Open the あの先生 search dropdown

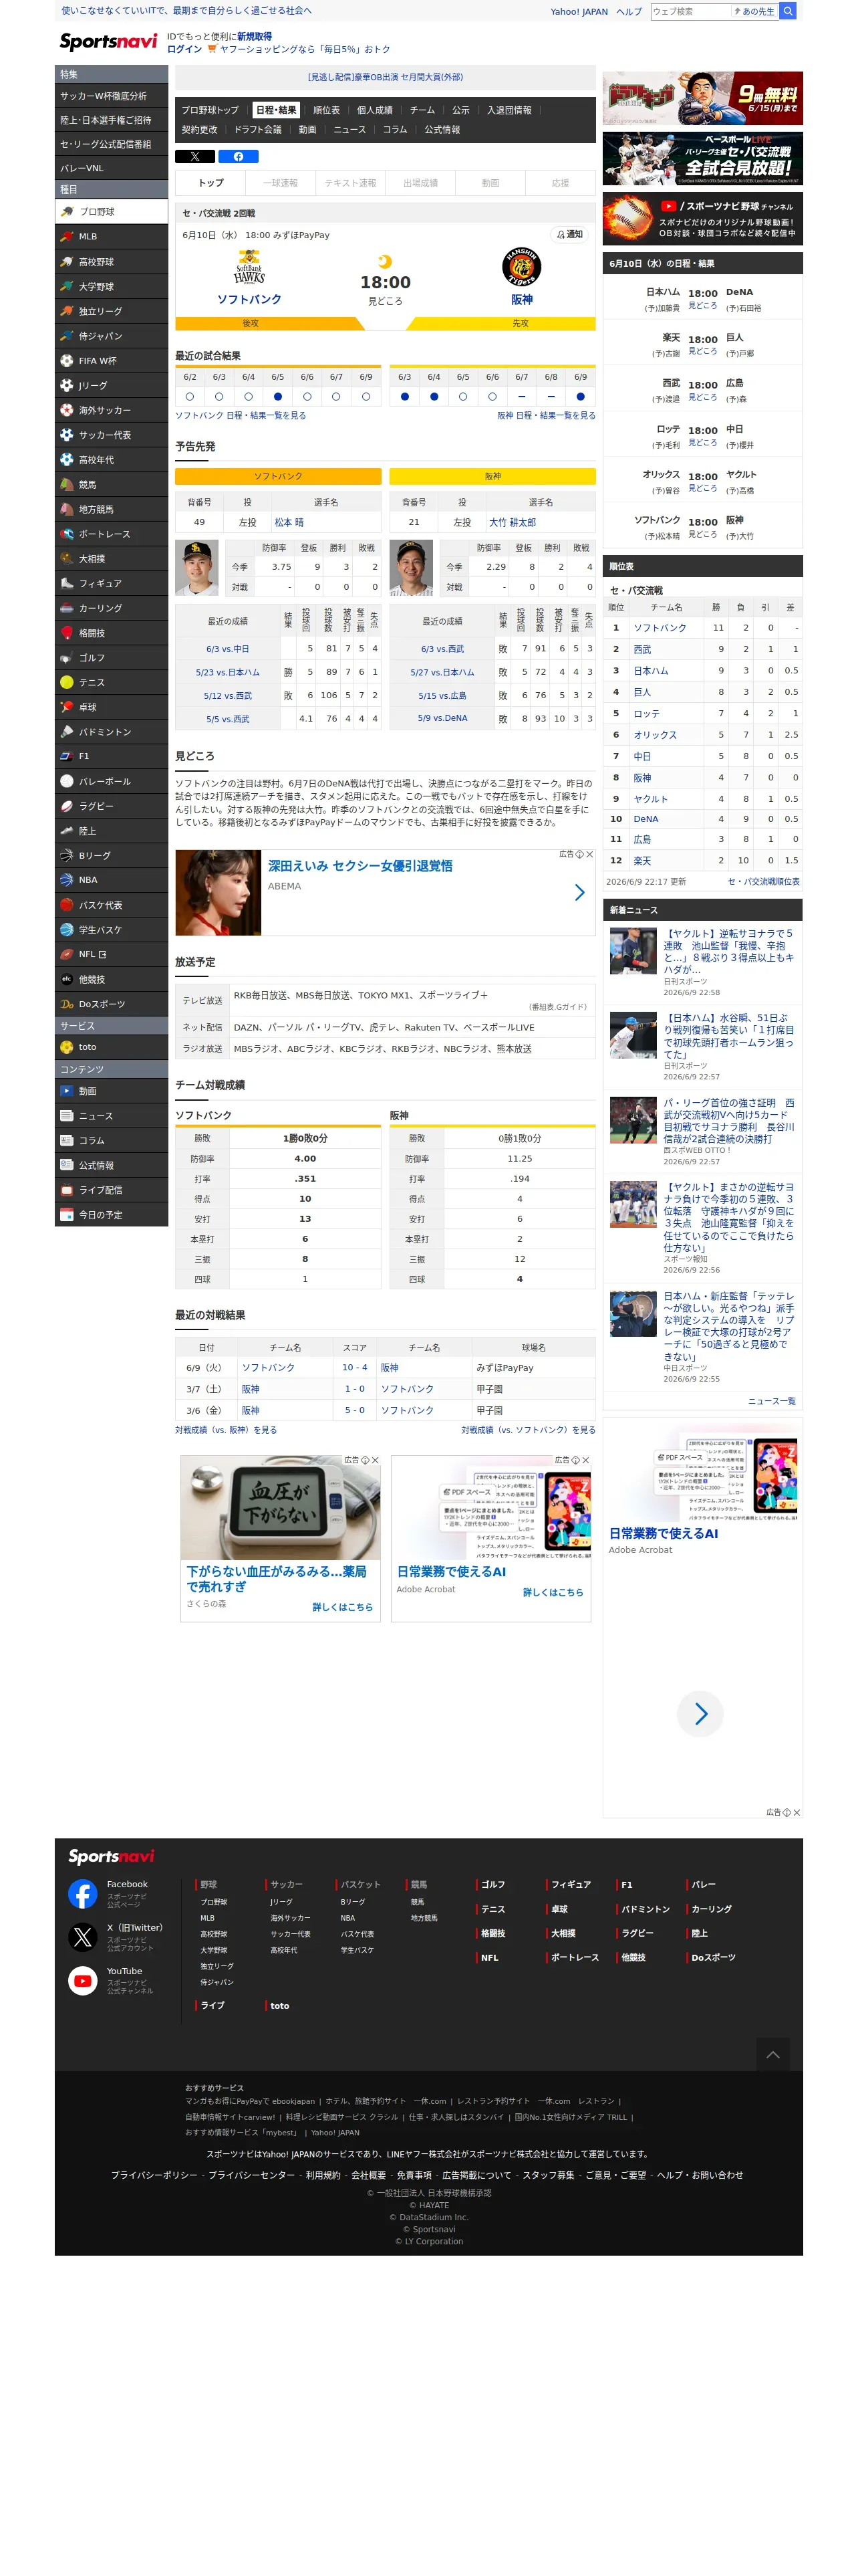(754, 11)
